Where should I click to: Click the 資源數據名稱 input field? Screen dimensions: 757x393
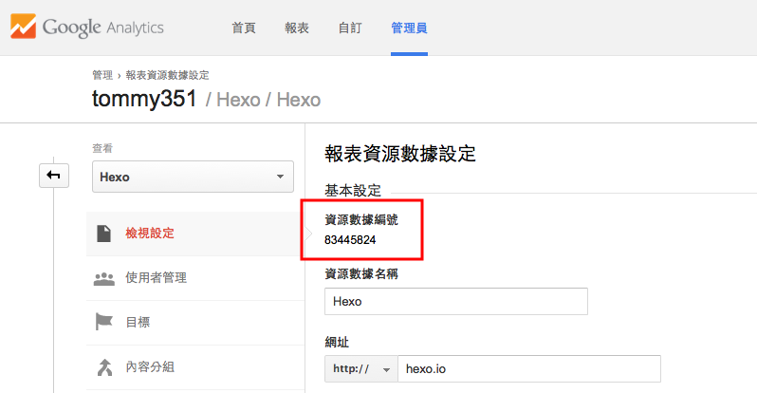click(x=455, y=301)
